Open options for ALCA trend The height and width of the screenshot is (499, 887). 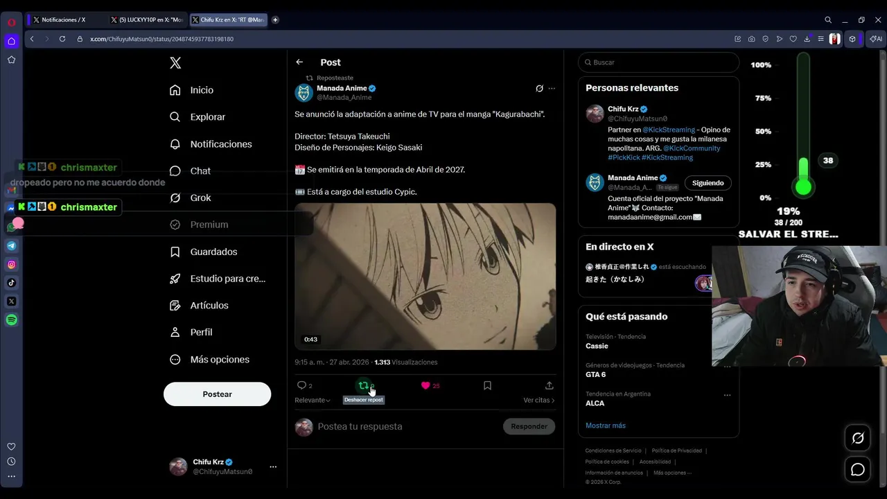(x=727, y=395)
